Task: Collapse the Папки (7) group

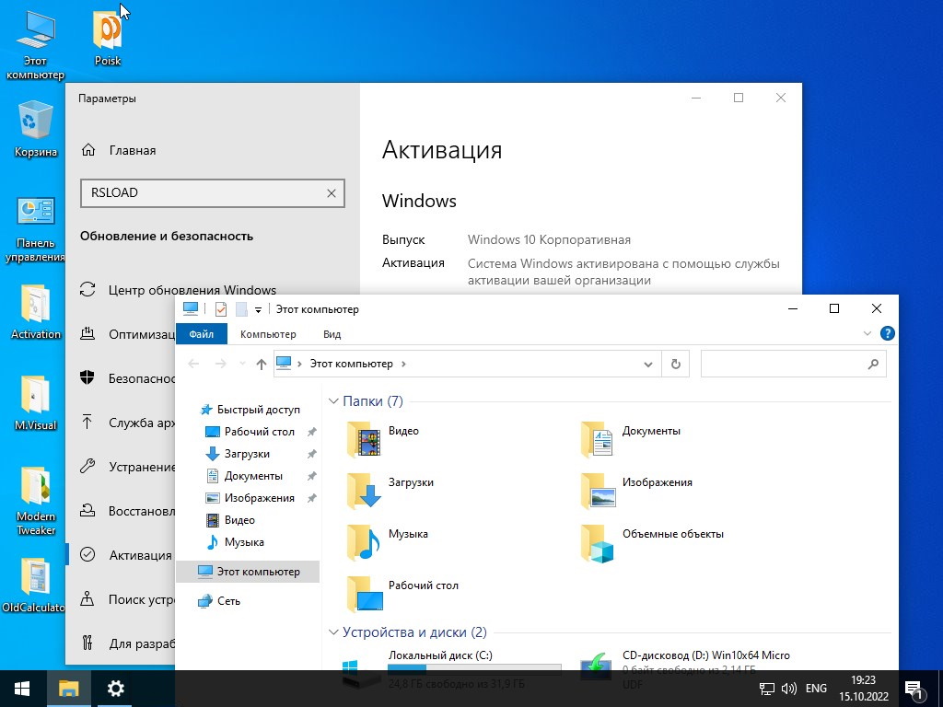Action: pyautogui.click(x=333, y=401)
